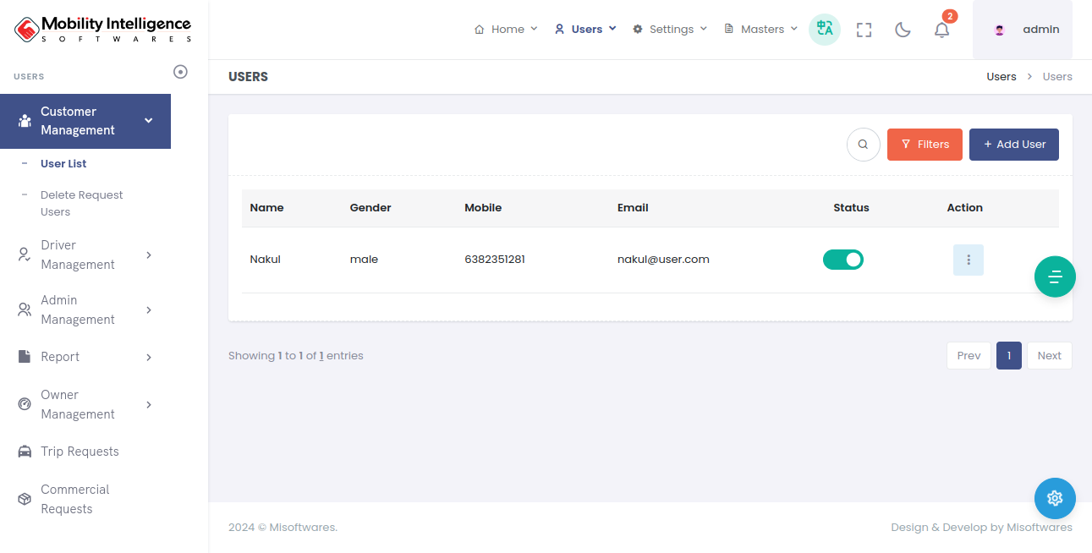Click the language translate icon

825,30
